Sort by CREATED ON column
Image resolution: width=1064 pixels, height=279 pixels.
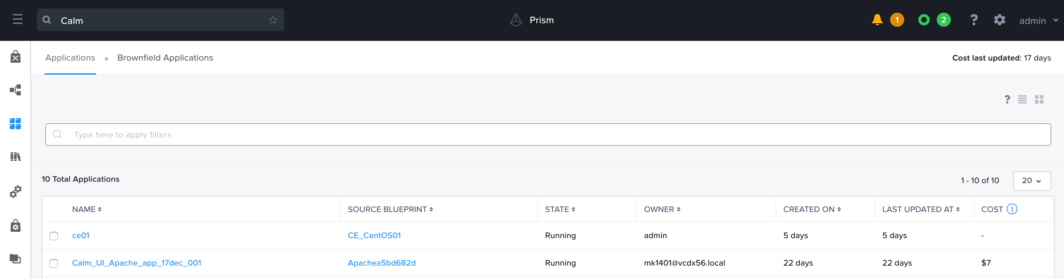pyautogui.click(x=812, y=209)
